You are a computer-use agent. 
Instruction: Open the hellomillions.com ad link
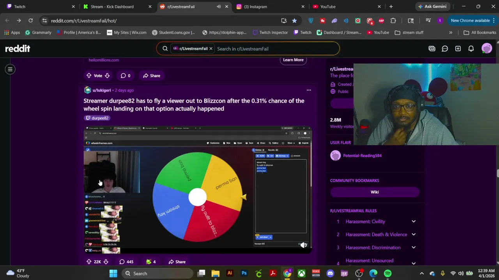[x=104, y=60]
